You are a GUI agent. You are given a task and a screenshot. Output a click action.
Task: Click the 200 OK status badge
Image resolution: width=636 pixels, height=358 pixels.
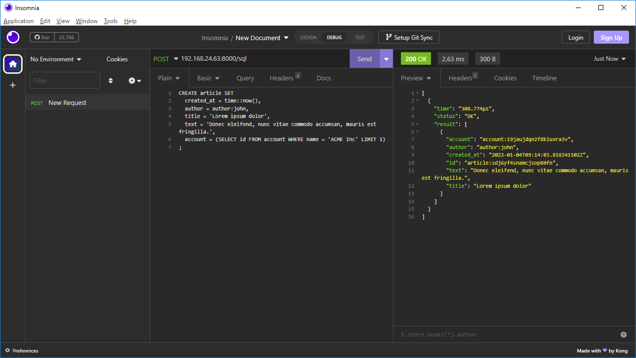point(416,59)
